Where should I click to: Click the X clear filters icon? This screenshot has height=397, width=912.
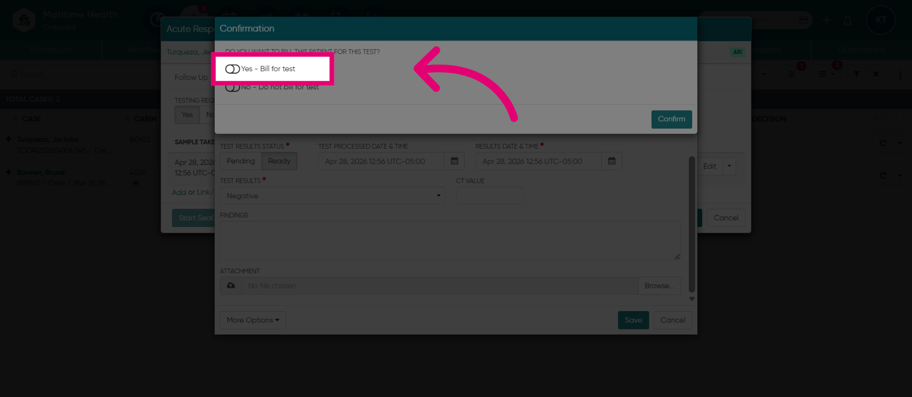click(x=876, y=74)
